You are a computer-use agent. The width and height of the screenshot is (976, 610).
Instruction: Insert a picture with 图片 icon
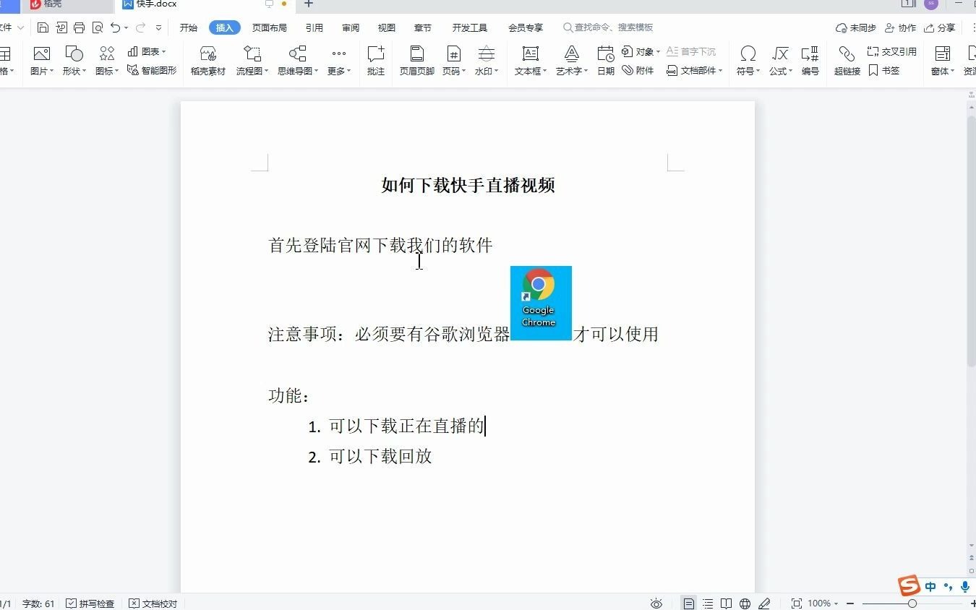(x=42, y=61)
